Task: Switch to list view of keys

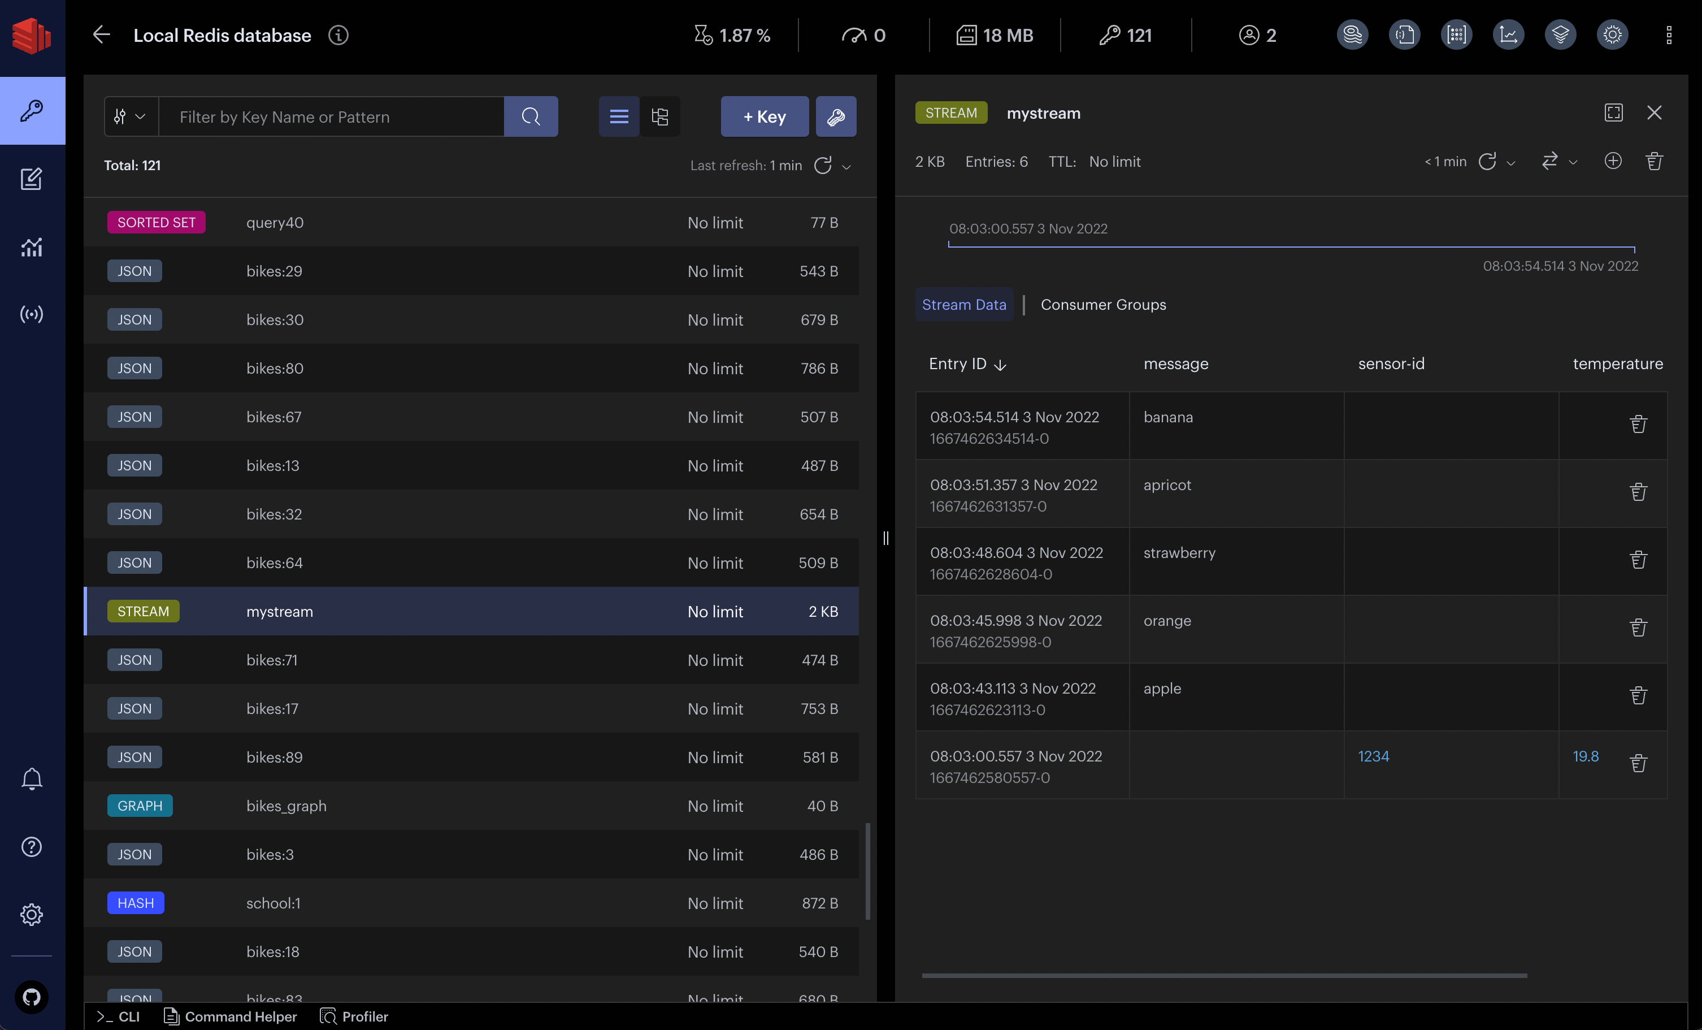Action: tap(619, 116)
